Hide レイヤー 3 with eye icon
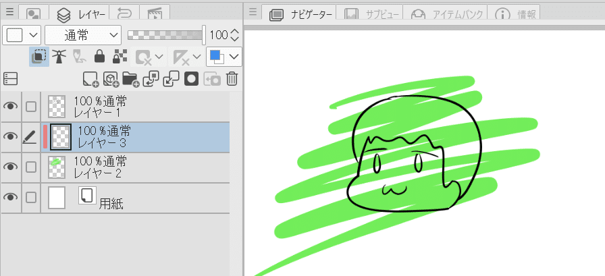The height and width of the screenshot is (276, 605). [x=11, y=136]
